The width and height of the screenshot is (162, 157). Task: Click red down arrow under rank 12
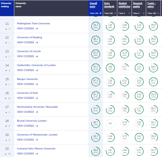coord(6,43)
